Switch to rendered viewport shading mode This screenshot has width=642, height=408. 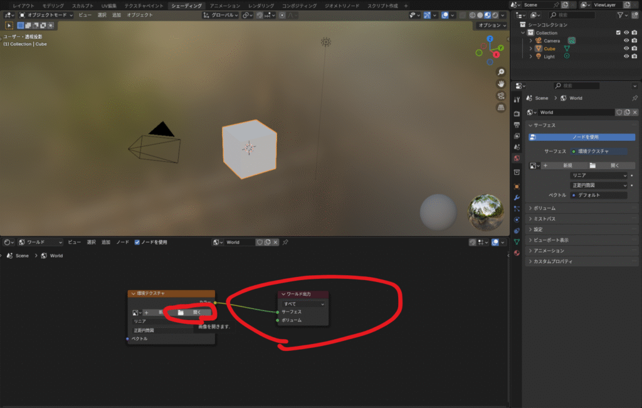click(x=495, y=15)
